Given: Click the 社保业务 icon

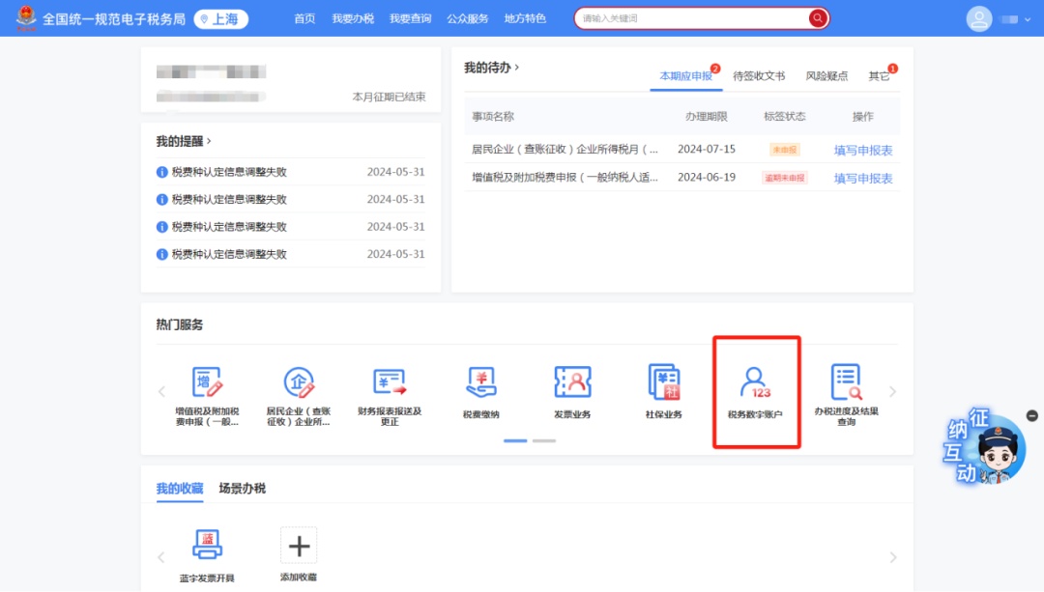Looking at the screenshot, I should pyautogui.click(x=664, y=383).
